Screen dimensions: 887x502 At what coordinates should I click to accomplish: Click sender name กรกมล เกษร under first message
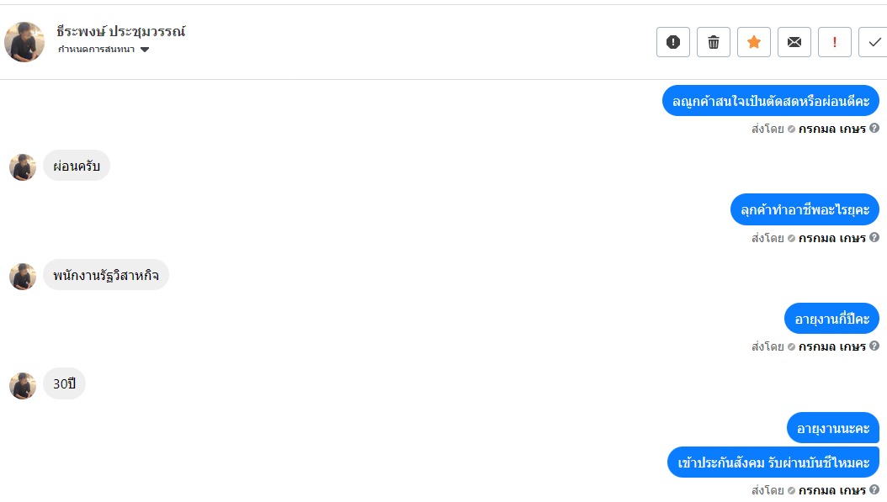tap(831, 129)
